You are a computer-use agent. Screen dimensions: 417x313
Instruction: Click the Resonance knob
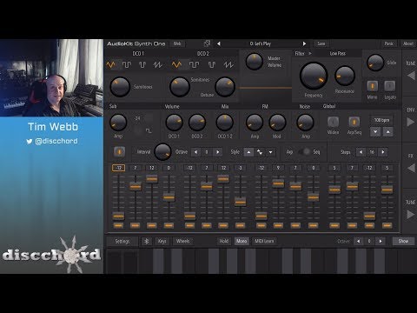click(345, 76)
